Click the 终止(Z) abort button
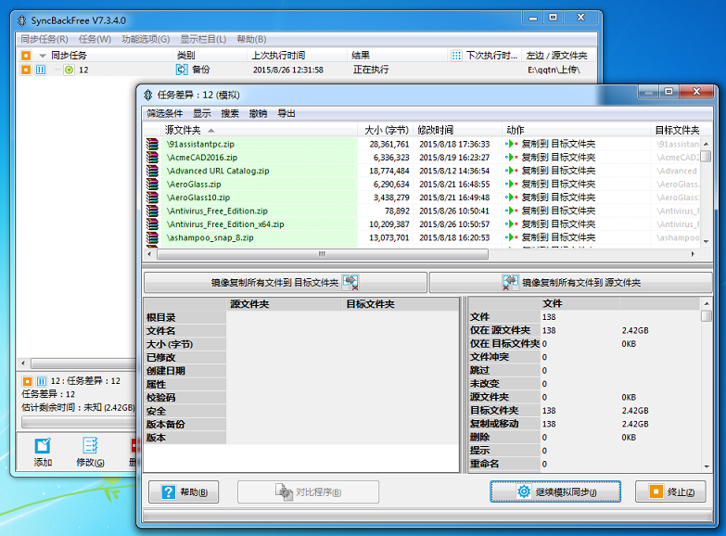 click(670, 491)
